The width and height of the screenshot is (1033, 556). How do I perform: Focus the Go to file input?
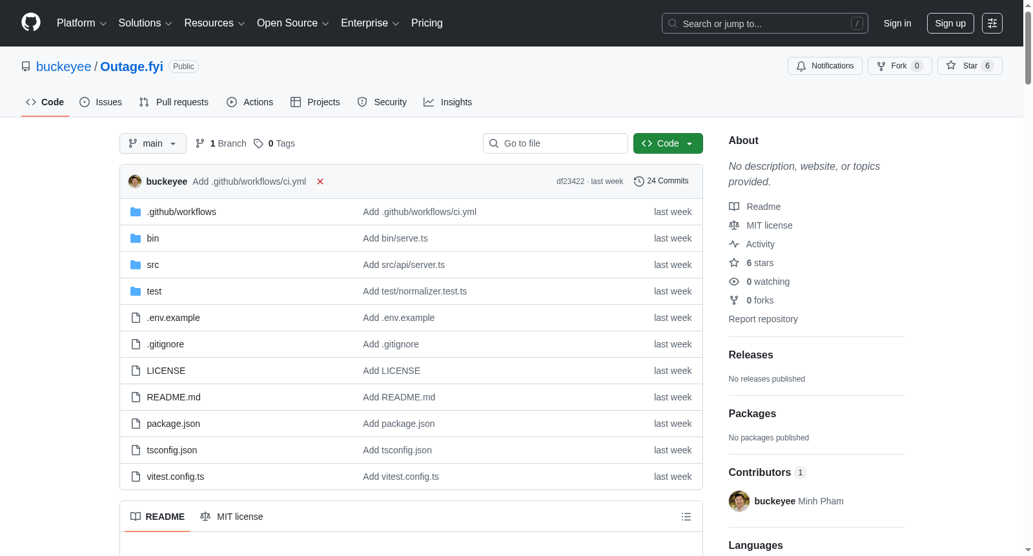point(555,143)
